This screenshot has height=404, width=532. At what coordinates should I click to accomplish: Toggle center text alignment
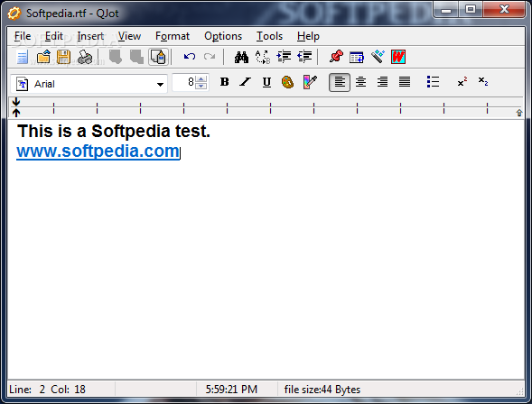click(x=360, y=82)
